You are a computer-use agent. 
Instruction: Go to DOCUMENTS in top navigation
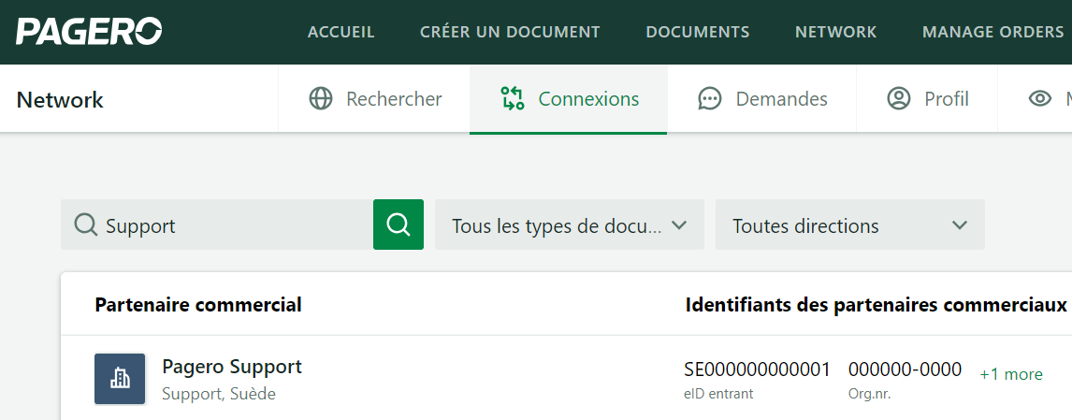697,32
